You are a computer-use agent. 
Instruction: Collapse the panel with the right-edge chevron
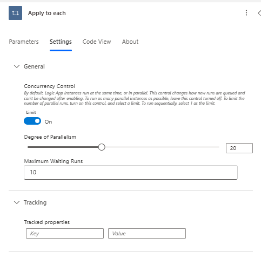(x=259, y=13)
